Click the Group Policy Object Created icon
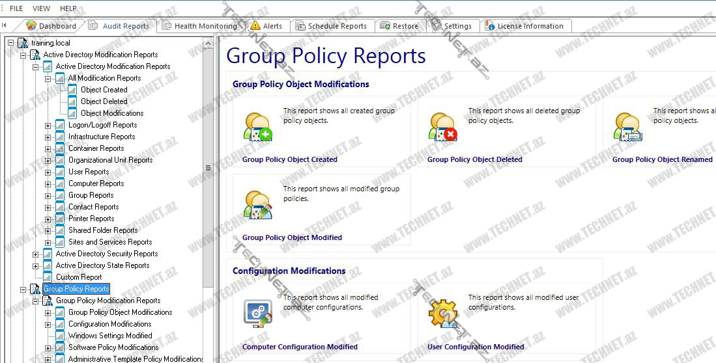Screen dimensions: 716x363 [x=257, y=127]
